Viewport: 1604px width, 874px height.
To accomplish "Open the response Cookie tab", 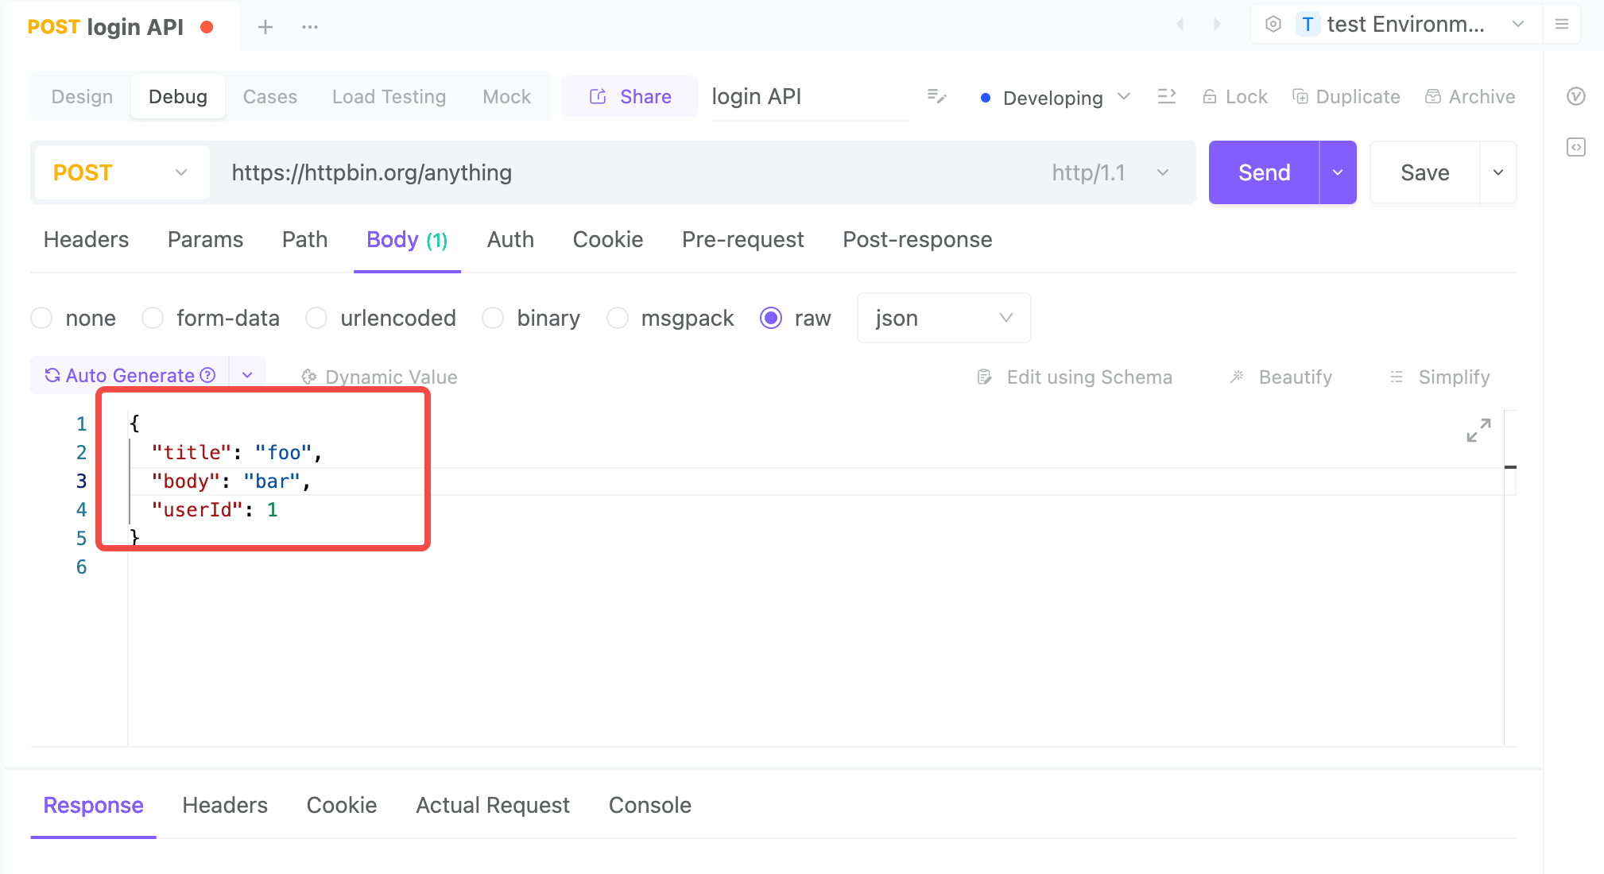I will (342, 805).
